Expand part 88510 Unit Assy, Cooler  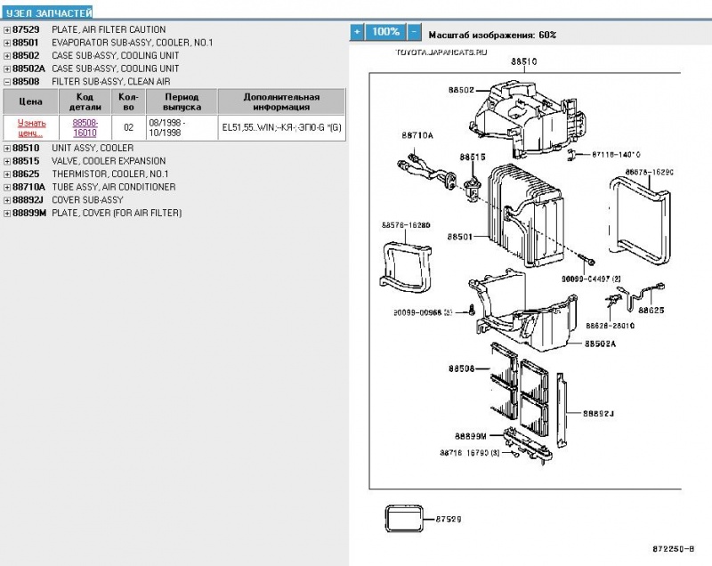[x=7, y=148]
